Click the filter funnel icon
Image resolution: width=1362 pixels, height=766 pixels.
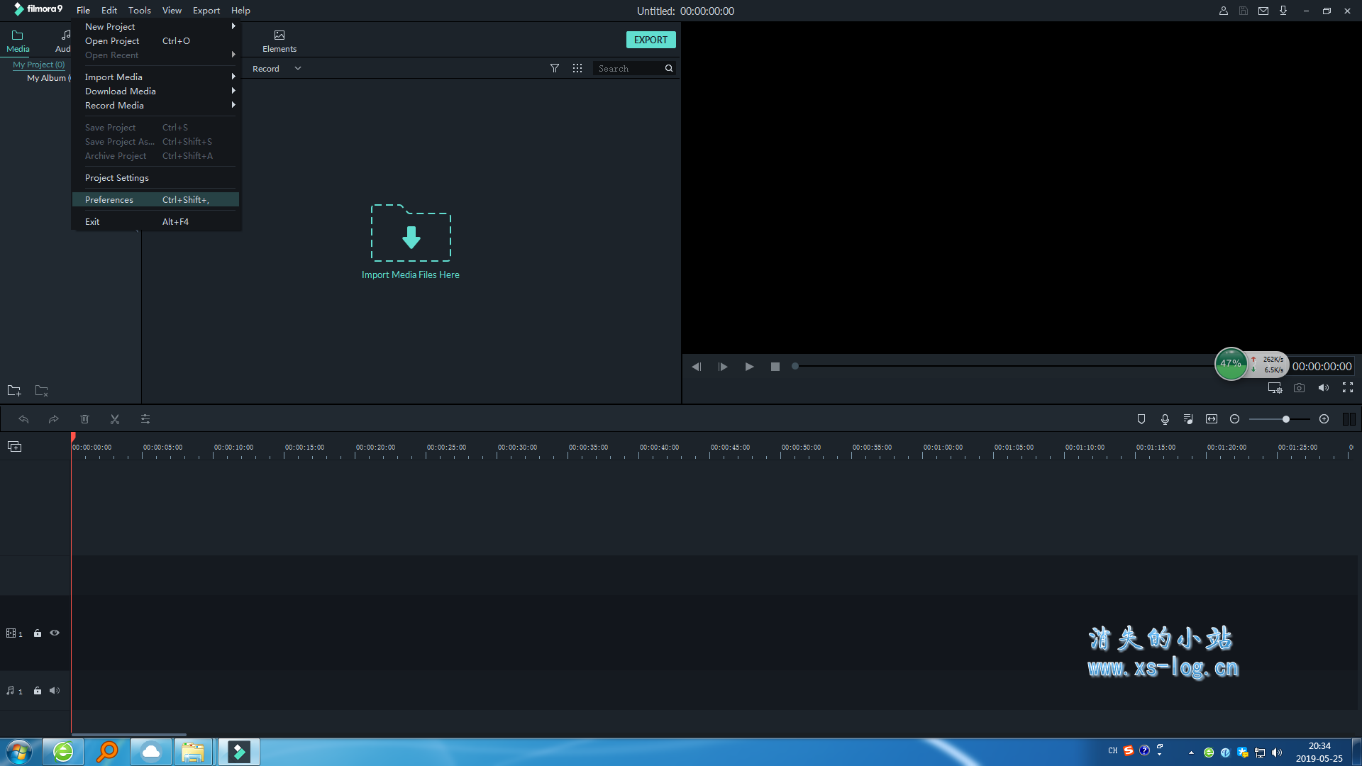coord(555,68)
